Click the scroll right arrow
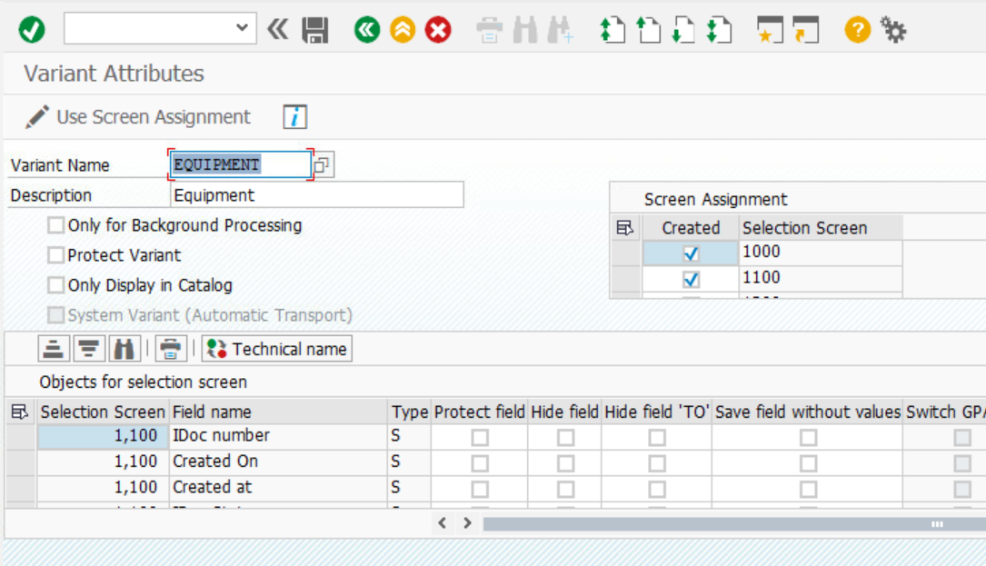 click(467, 522)
